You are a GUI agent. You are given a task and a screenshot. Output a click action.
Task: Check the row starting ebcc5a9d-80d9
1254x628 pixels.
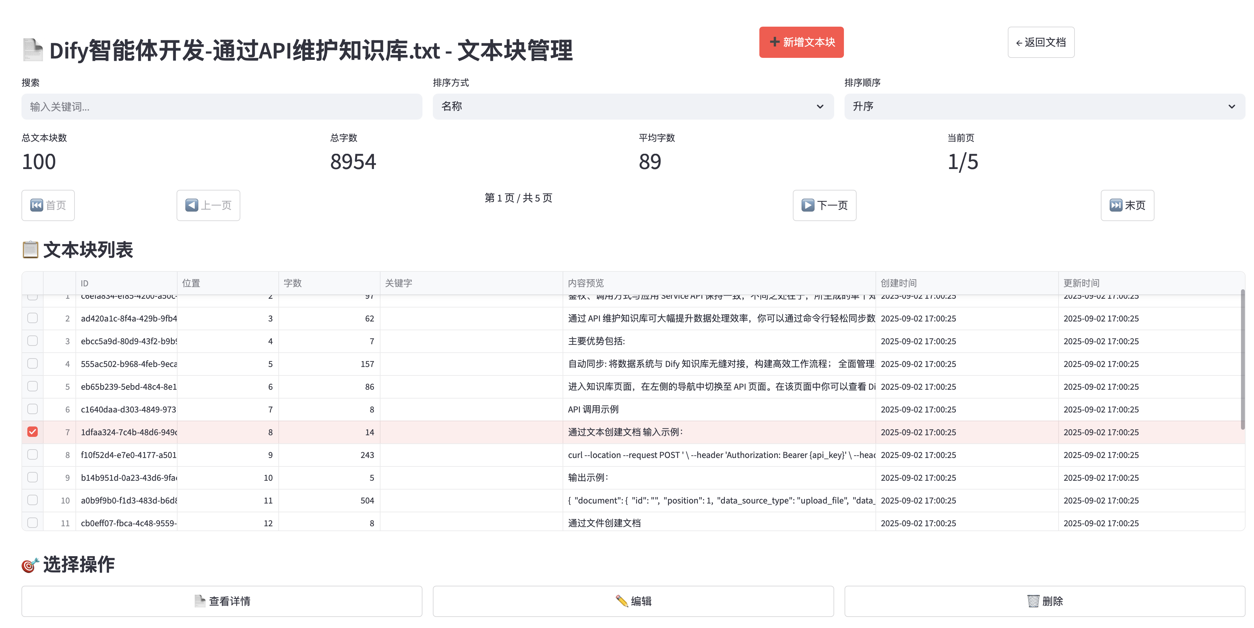point(33,341)
